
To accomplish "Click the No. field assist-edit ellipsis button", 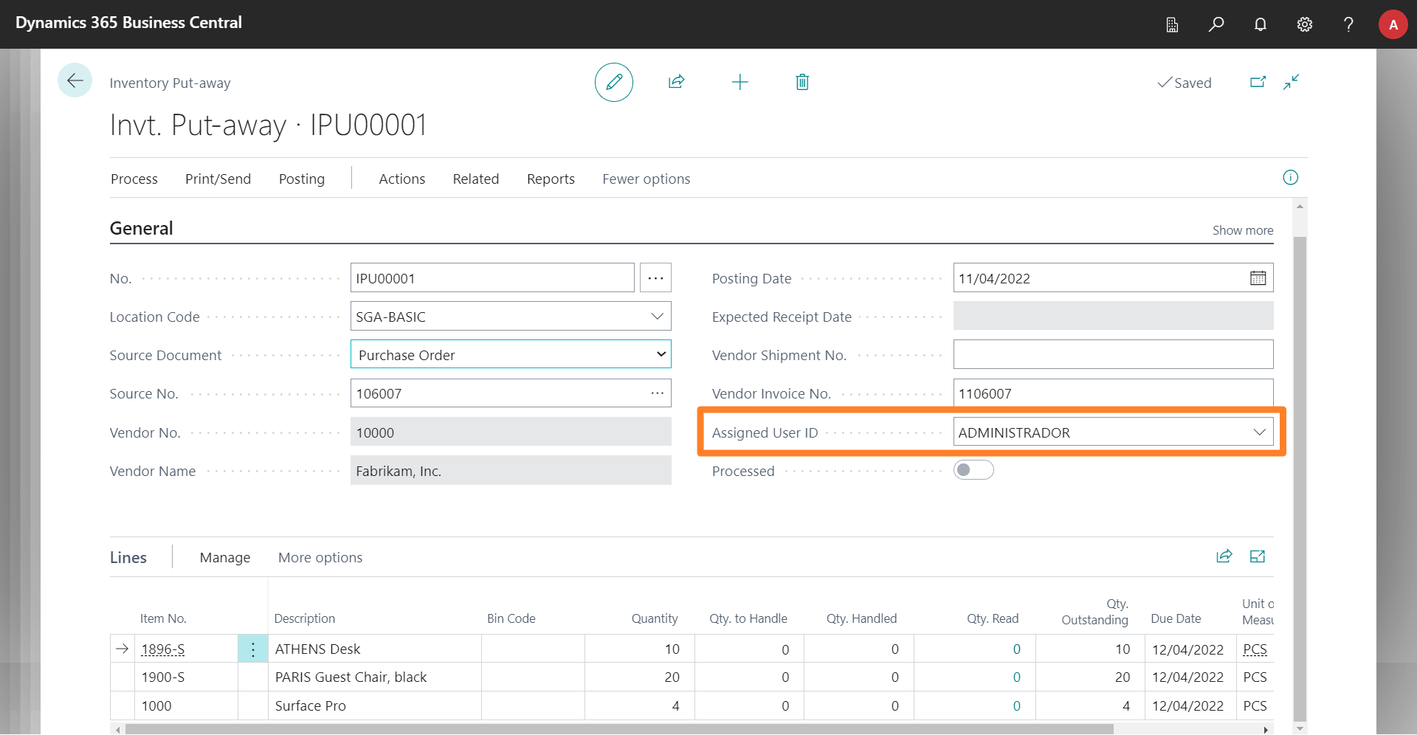I will 655,278.
